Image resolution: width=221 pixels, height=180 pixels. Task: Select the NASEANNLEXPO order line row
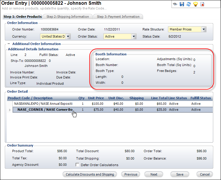click(43, 104)
